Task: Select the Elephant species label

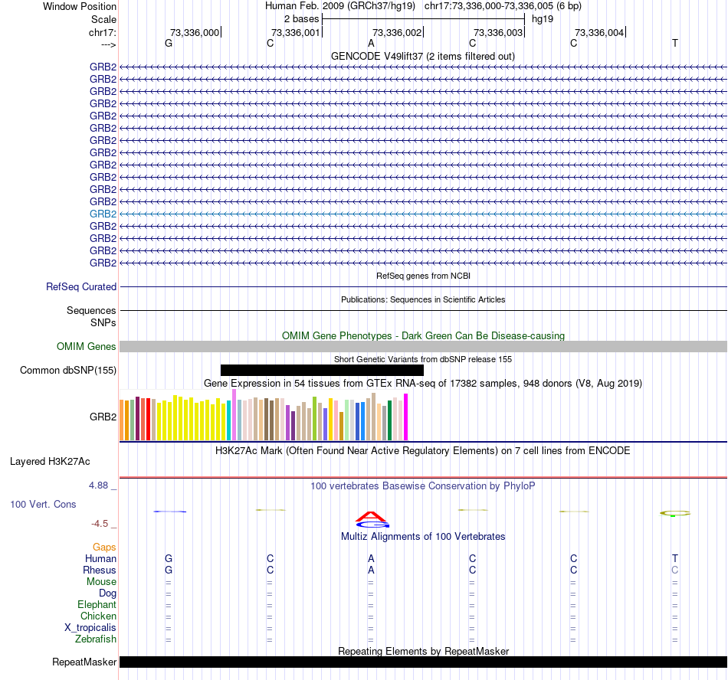Action: click(97, 604)
